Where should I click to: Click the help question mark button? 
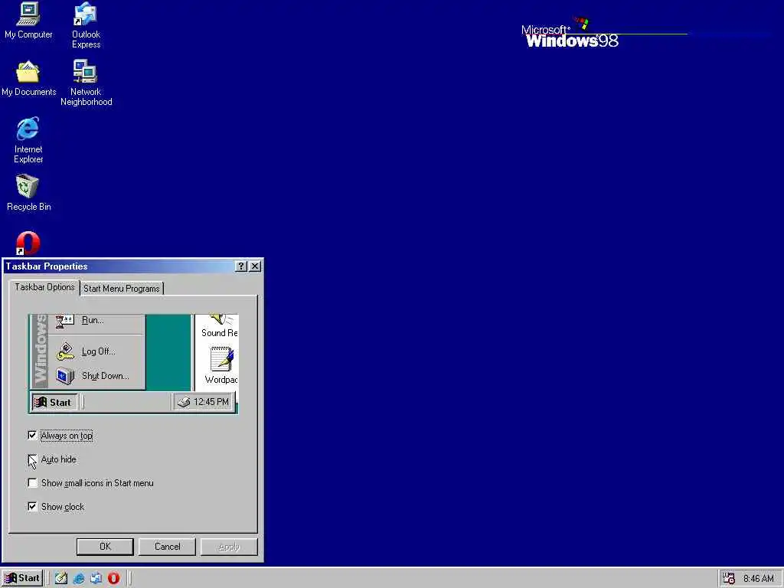point(241,266)
